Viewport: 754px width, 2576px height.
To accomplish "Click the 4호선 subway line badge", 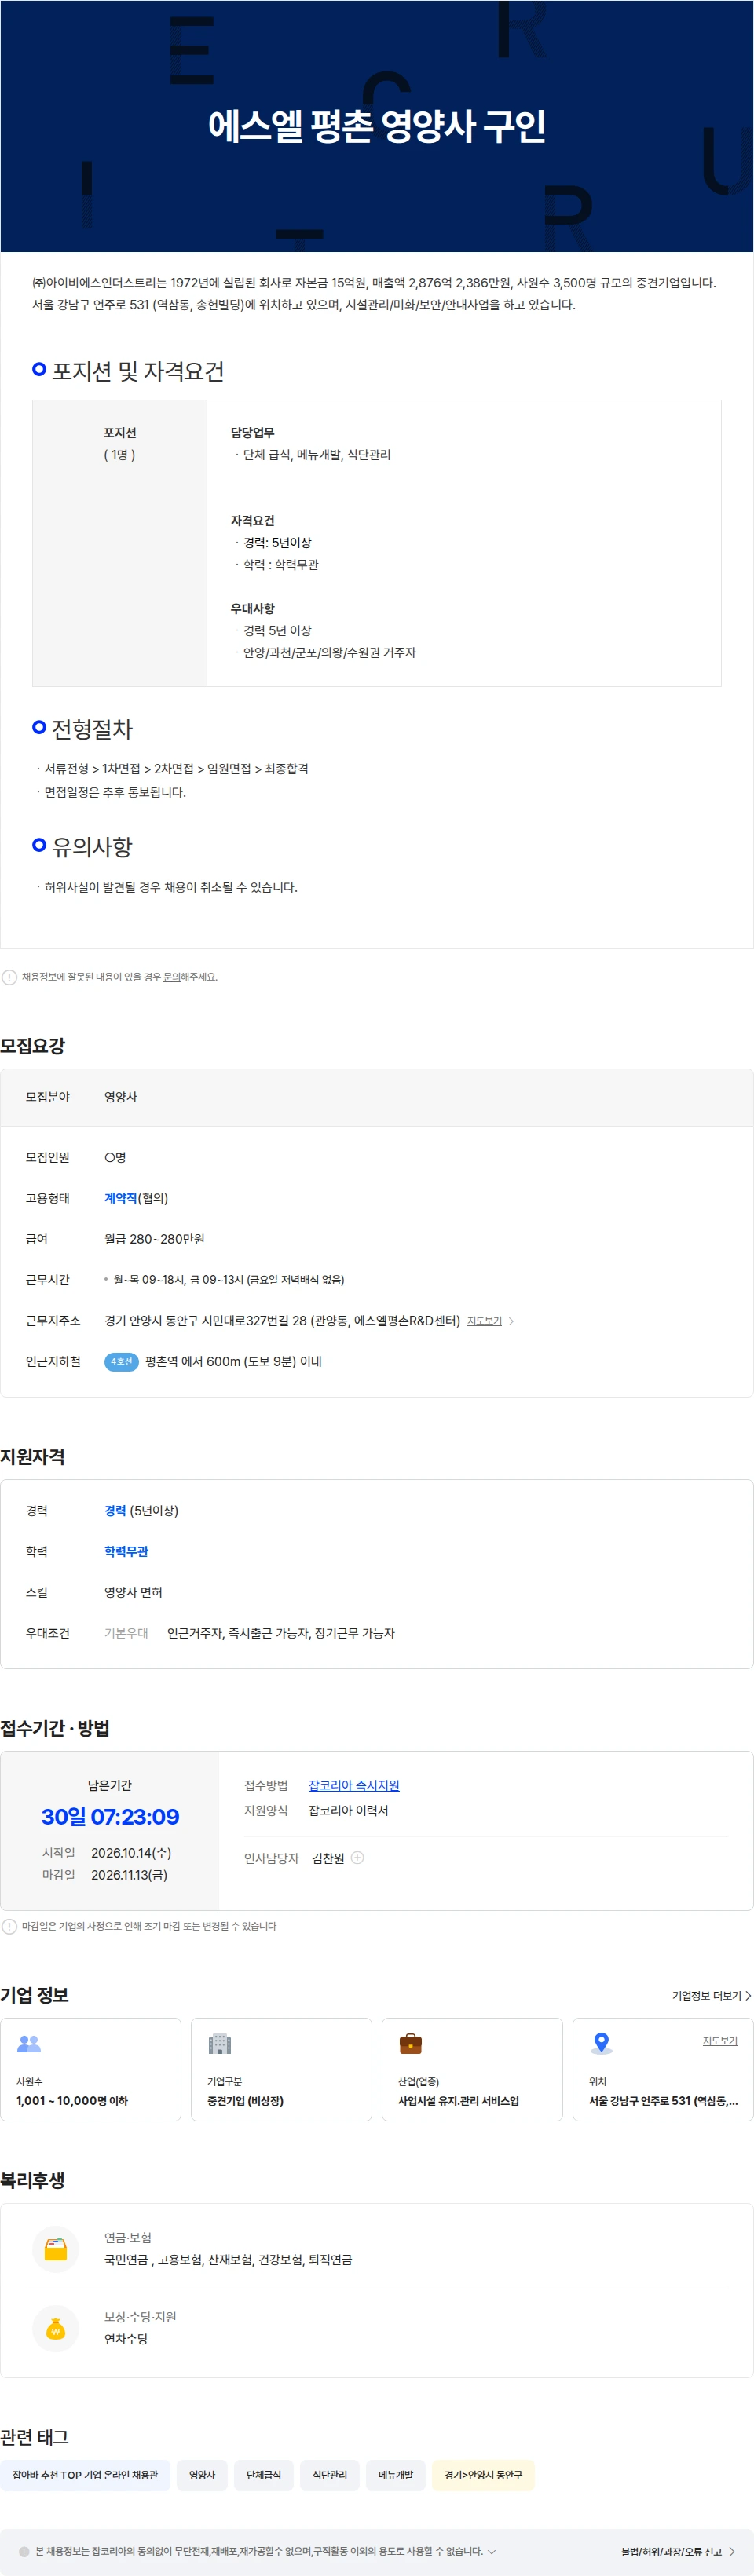I will [121, 1361].
